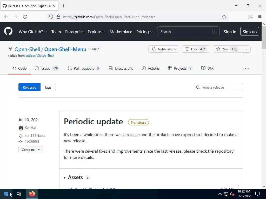Click the Sign up button
The image size is (266, 199).
pos(250,31)
